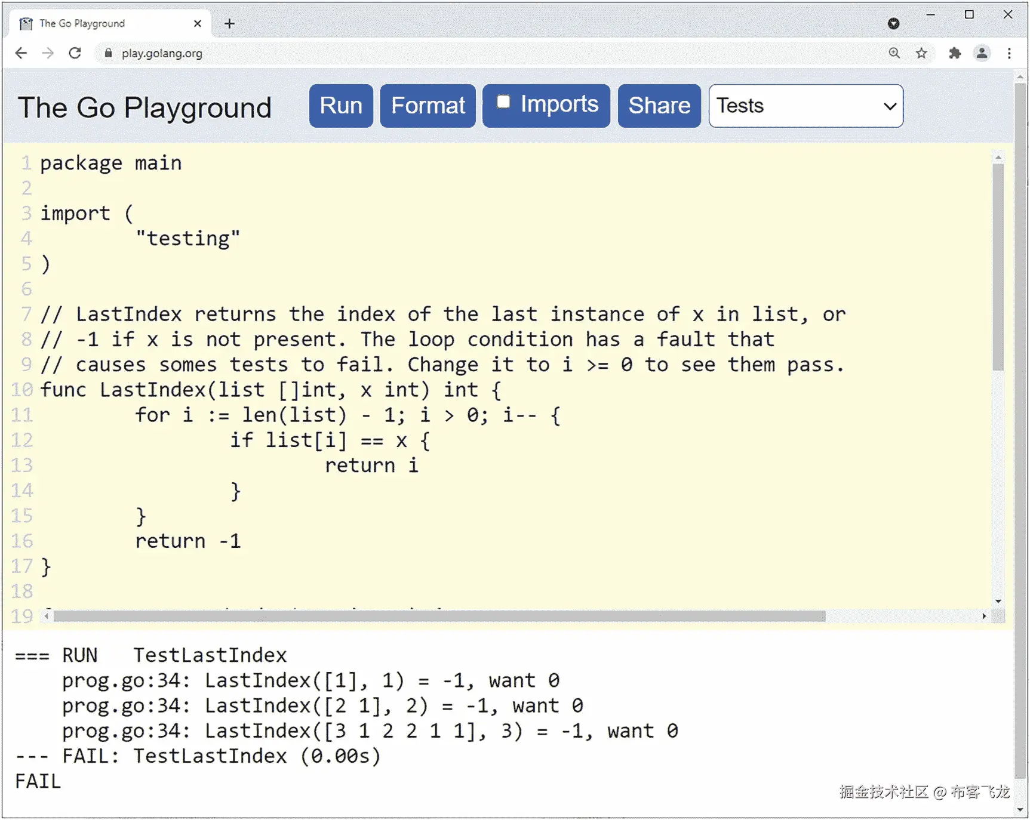Click the comment line starting '// LastIndex returns'
Image resolution: width=1030 pixels, height=820 pixels.
coord(443,314)
